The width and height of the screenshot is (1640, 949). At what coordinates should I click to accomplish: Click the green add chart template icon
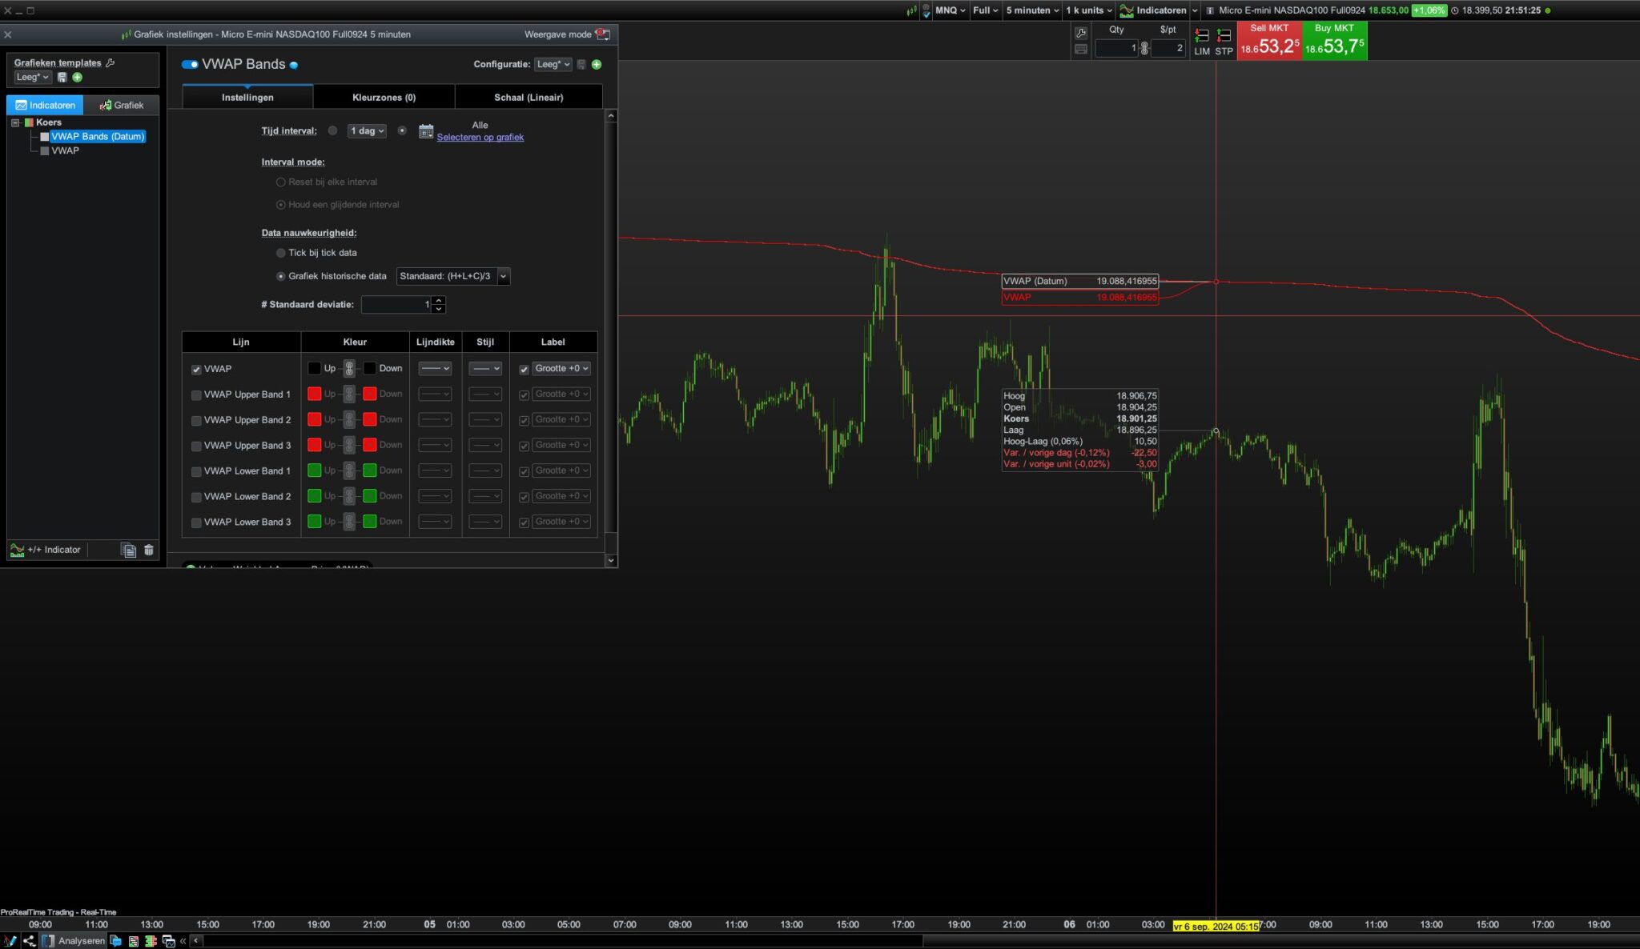tap(78, 78)
